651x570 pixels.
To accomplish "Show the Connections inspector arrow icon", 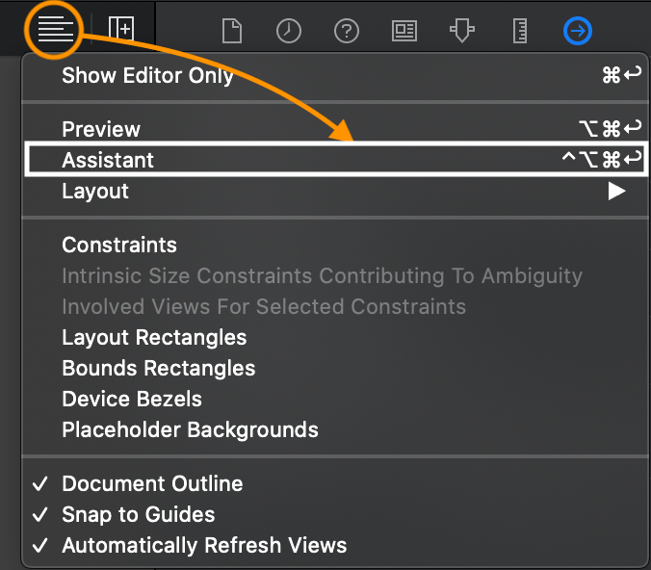I will tap(577, 31).
